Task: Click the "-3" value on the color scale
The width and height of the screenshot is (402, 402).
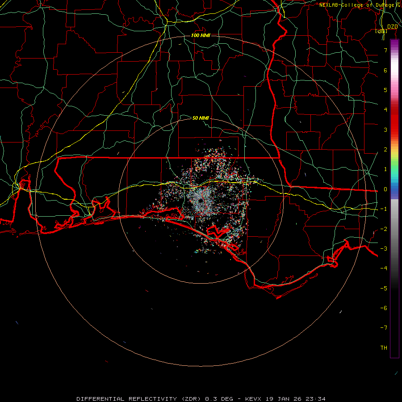Action: point(384,249)
